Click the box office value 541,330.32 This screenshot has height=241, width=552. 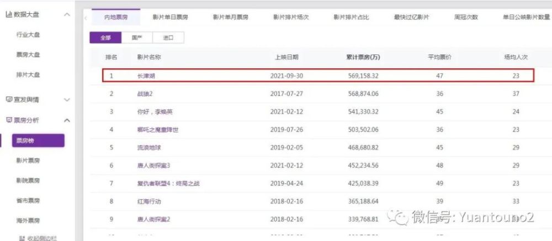tap(363, 112)
